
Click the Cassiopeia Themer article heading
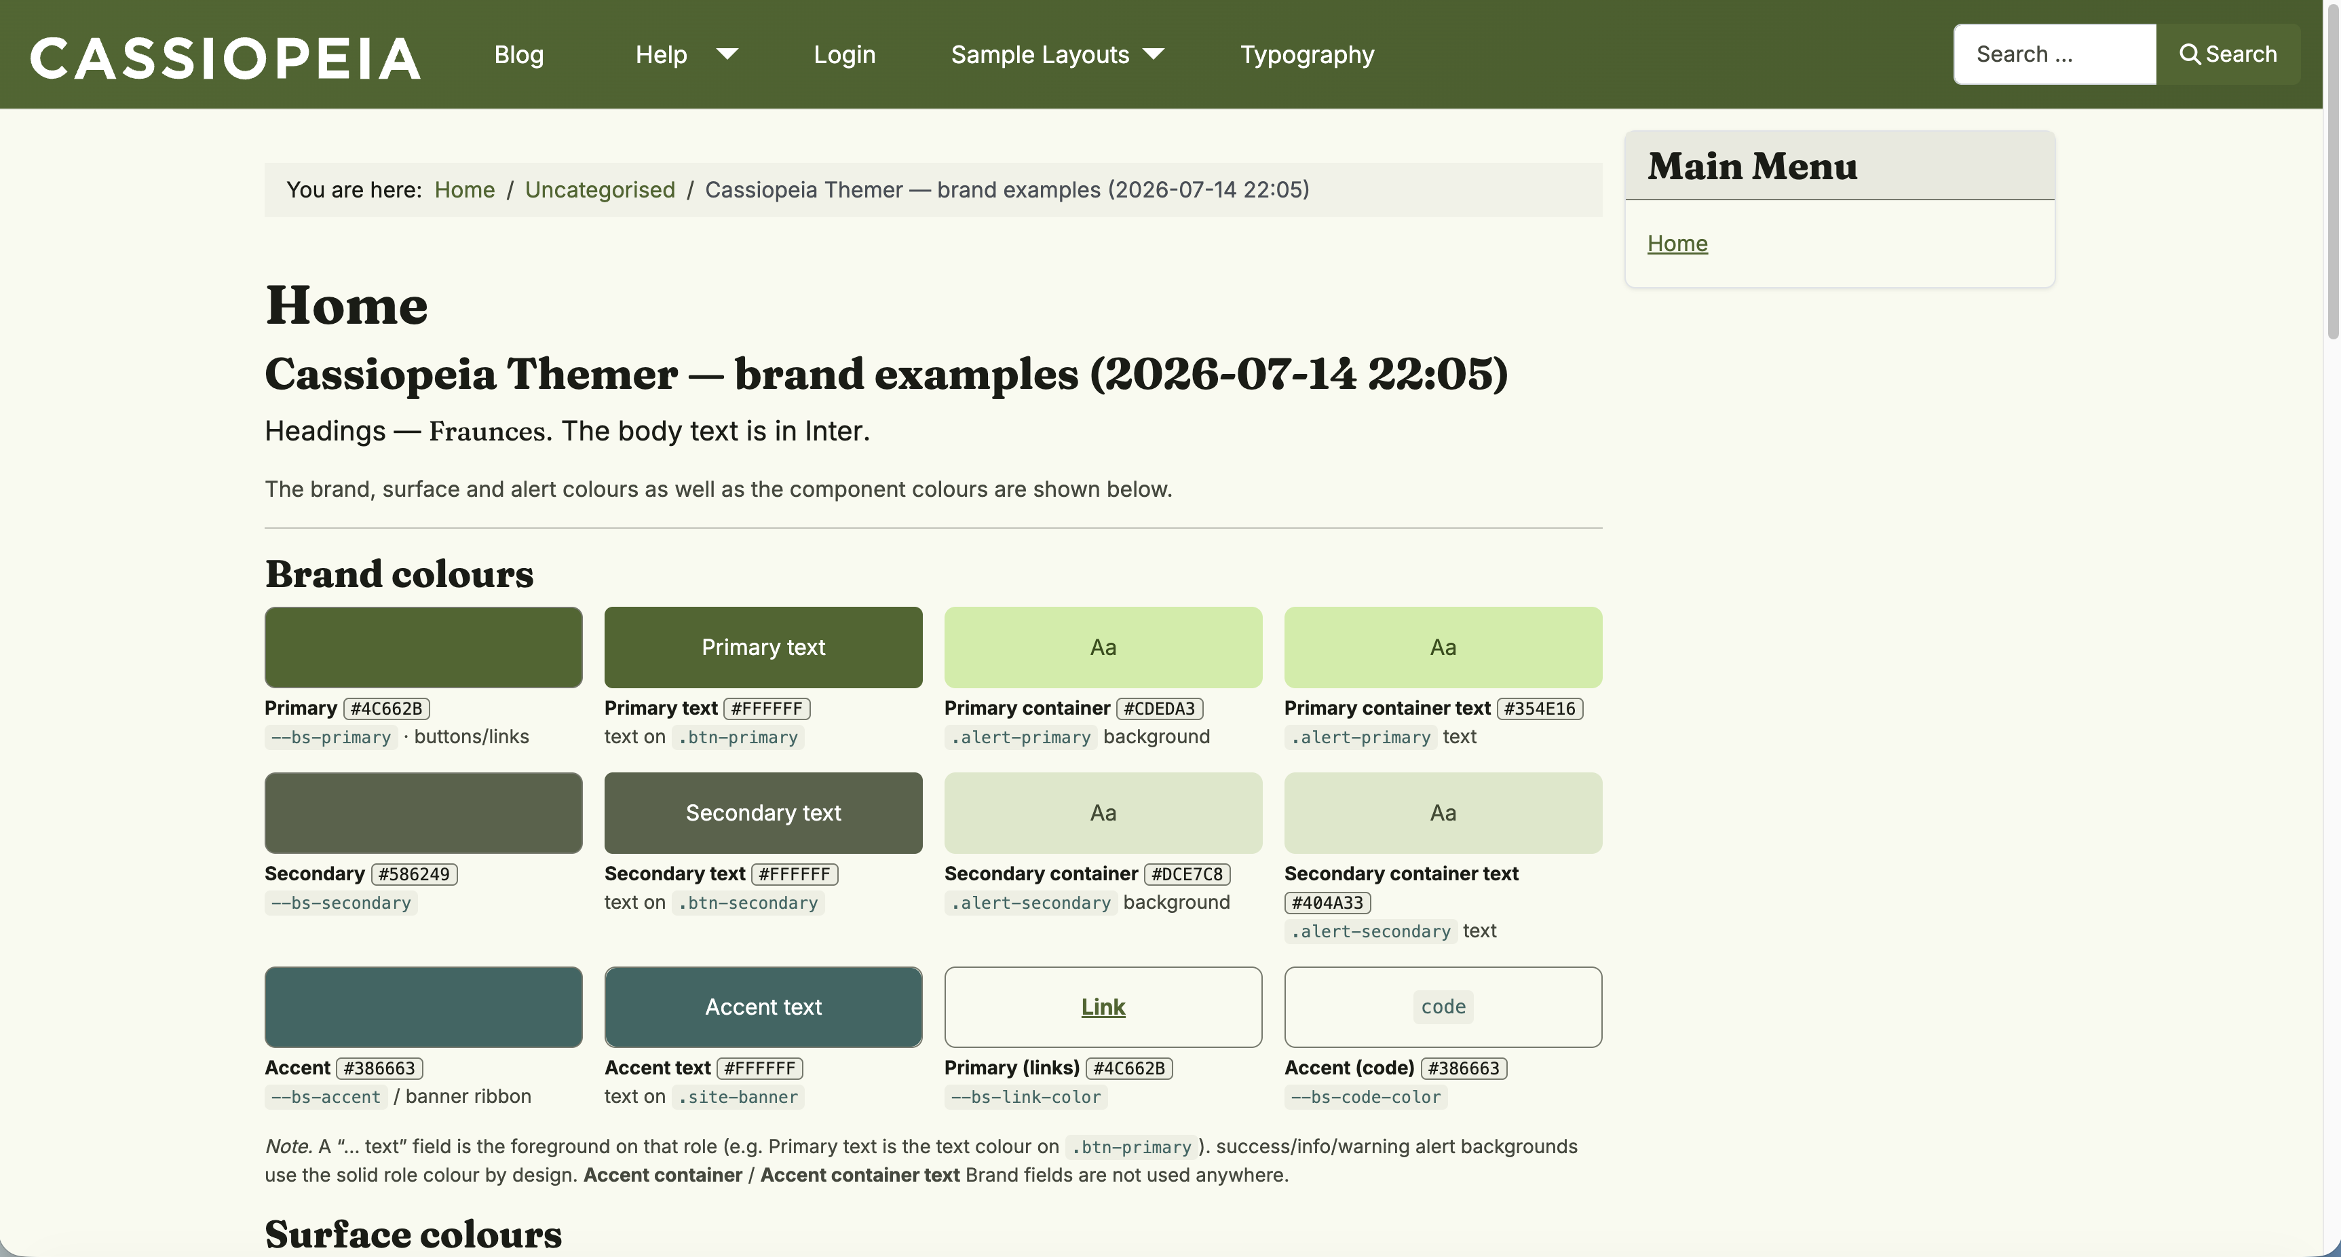click(x=886, y=375)
